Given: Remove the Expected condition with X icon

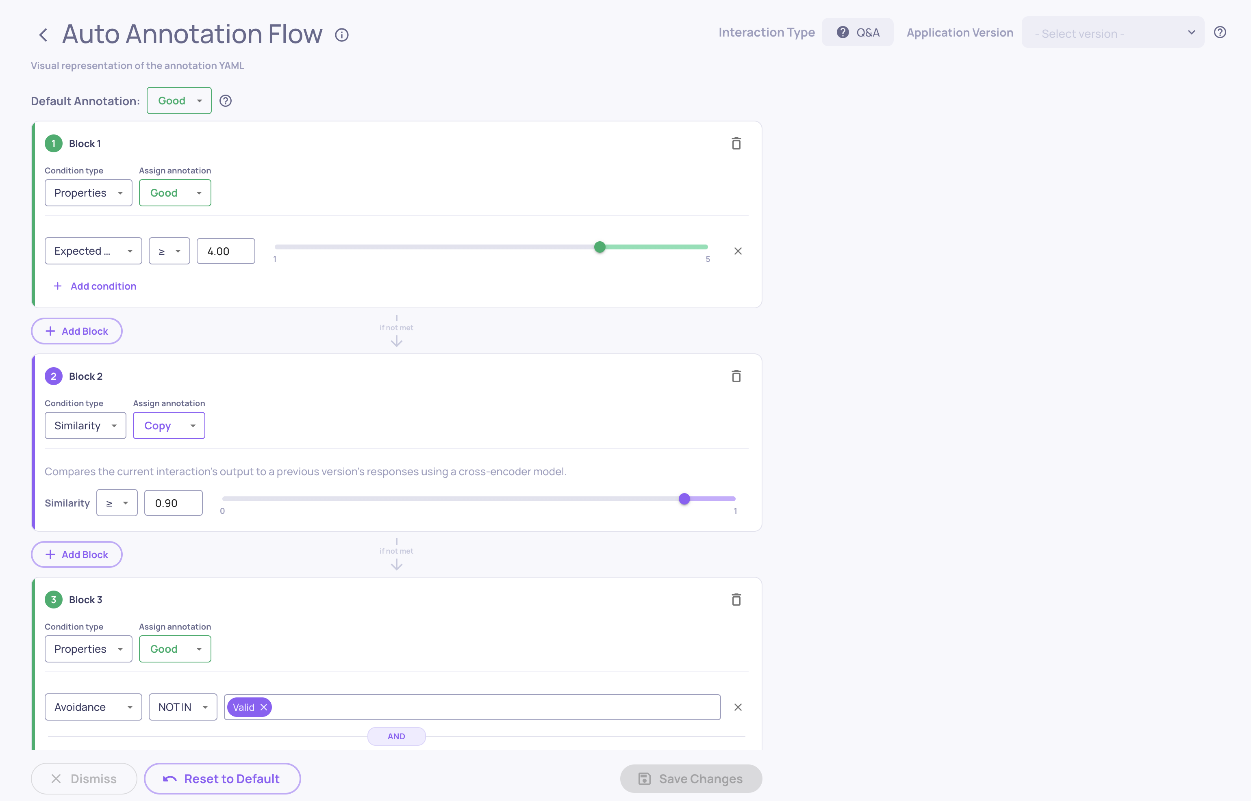Looking at the screenshot, I should point(737,251).
